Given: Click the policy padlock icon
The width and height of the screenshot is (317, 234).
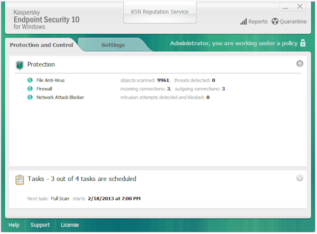Looking at the screenshot, I should pos(303,43).
